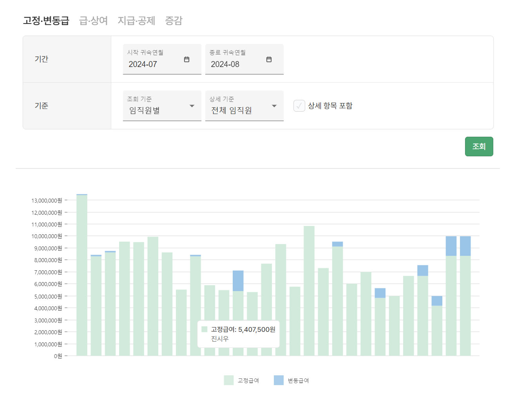516x400 pixels.
Task: Select 8,000,000원 axis label
Action: (48, 260)
